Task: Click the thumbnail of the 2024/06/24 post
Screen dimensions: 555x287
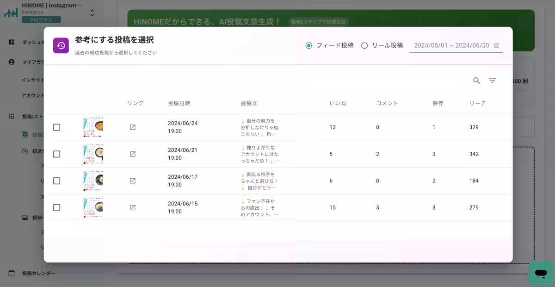Action: coord(93,127)
